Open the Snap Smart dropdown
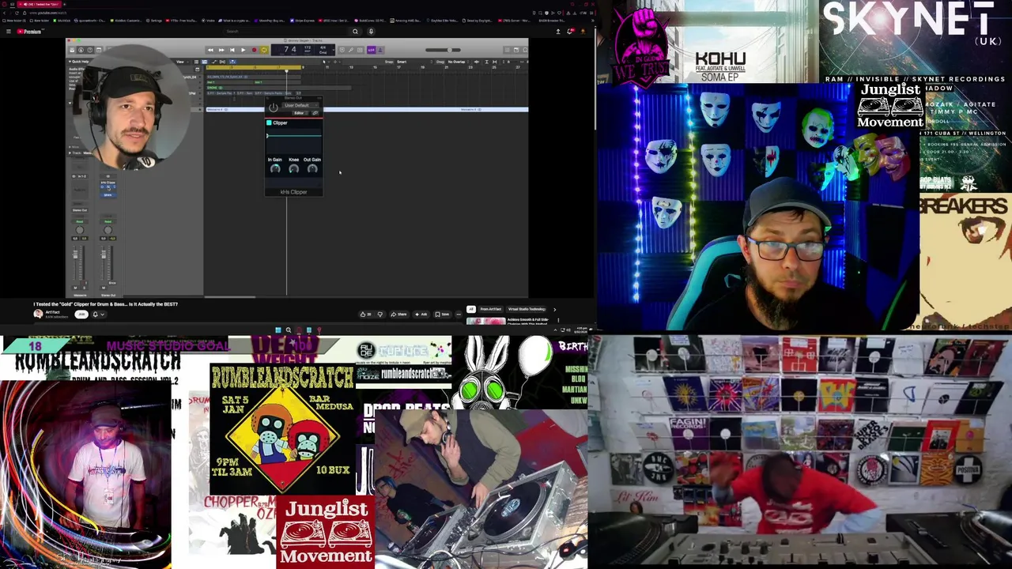 pyautogui.click(x=414, y=62)
